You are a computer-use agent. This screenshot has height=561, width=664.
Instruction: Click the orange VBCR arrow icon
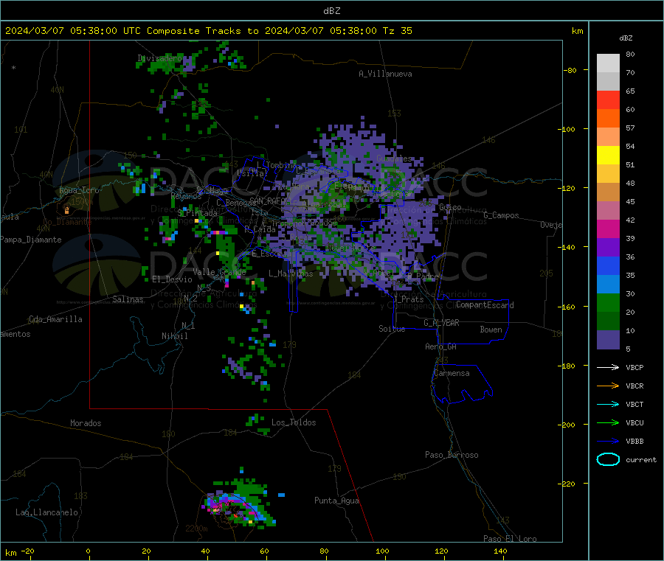click(608, 386)
